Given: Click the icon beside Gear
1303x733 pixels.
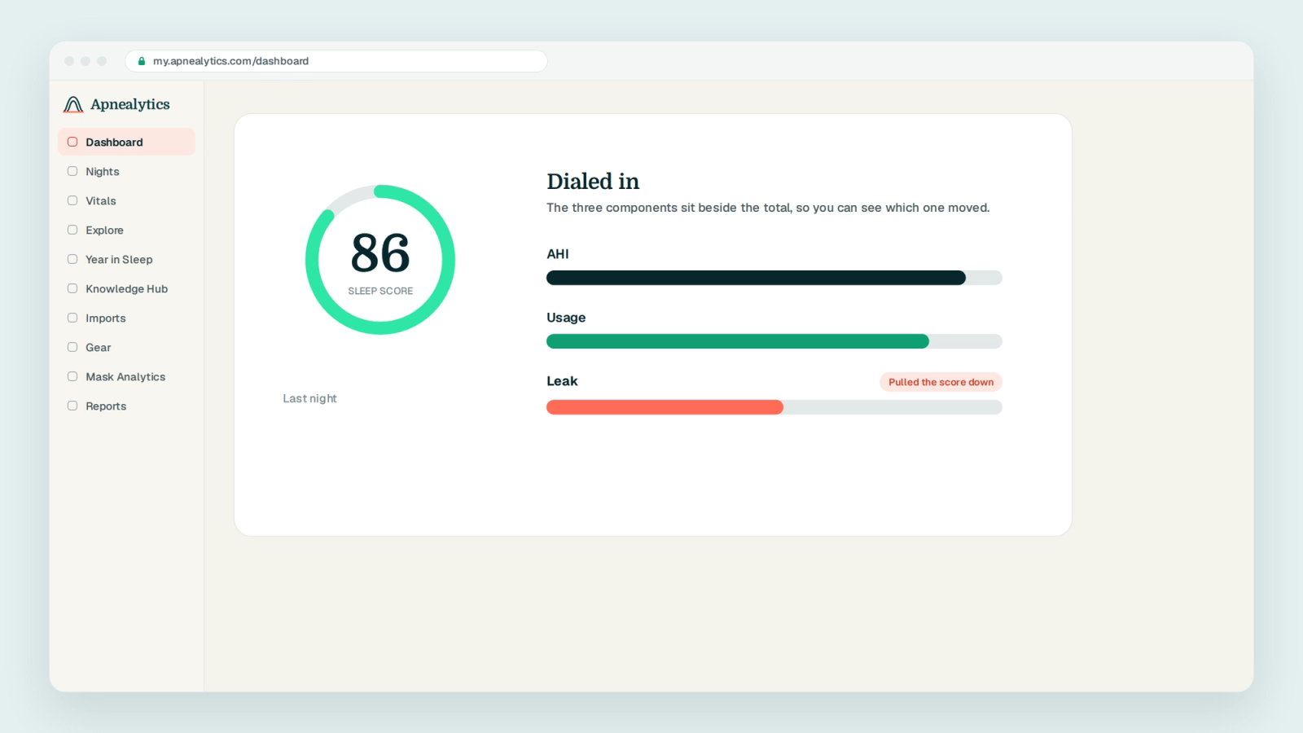Looking at the screenshot, I should coord(72,347).
